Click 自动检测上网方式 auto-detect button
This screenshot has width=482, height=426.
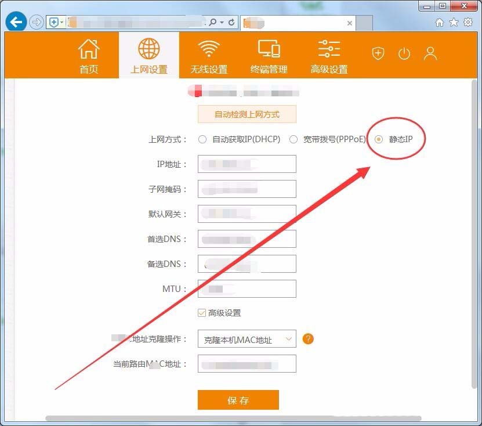(x=247, y=114)
